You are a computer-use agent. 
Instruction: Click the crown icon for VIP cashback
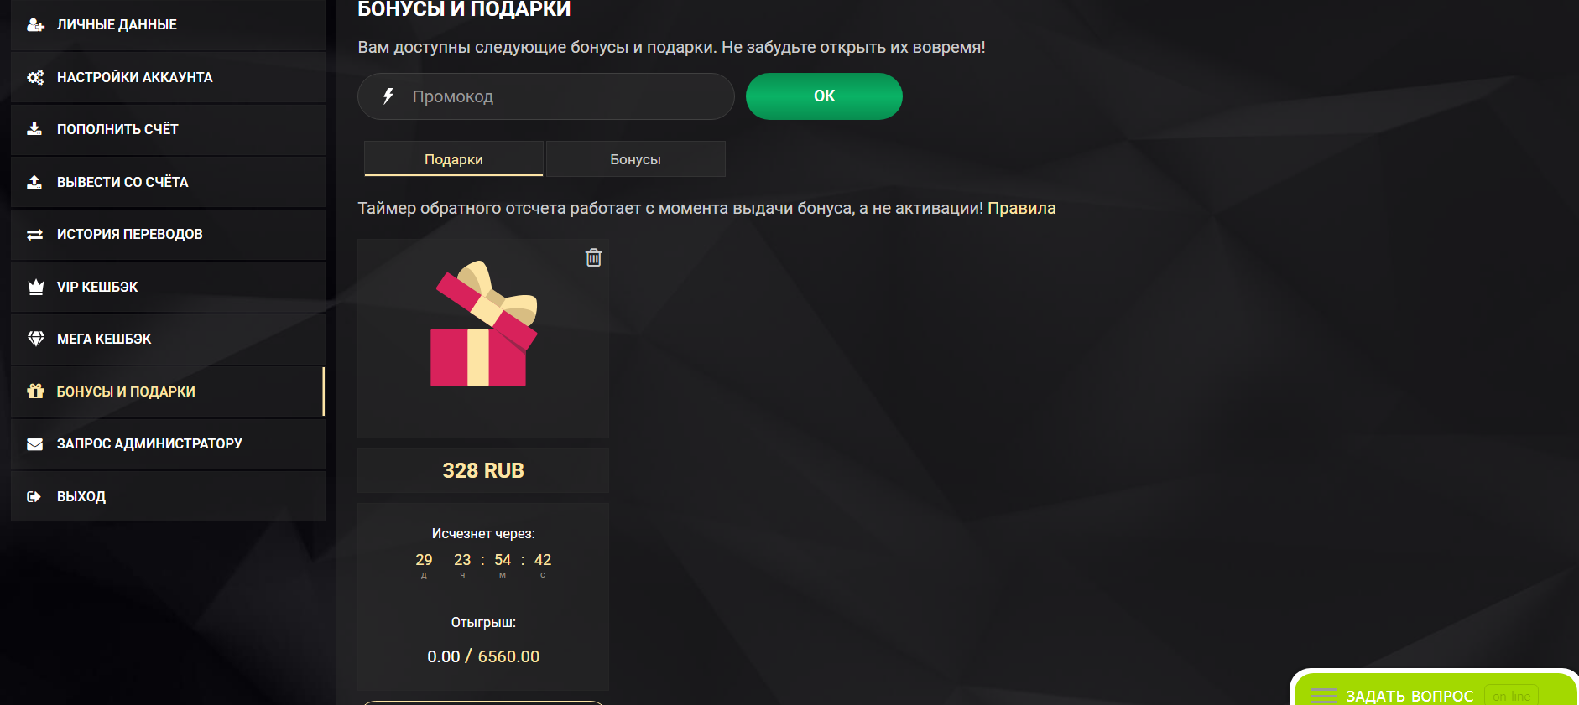[x=35, y=287]
